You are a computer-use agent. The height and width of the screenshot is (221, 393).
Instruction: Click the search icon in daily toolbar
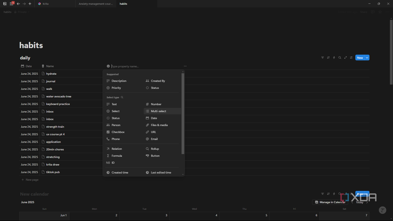(340, 58)
